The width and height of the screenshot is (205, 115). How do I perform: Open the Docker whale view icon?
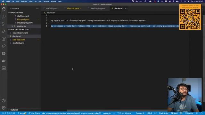pos(4,61)
